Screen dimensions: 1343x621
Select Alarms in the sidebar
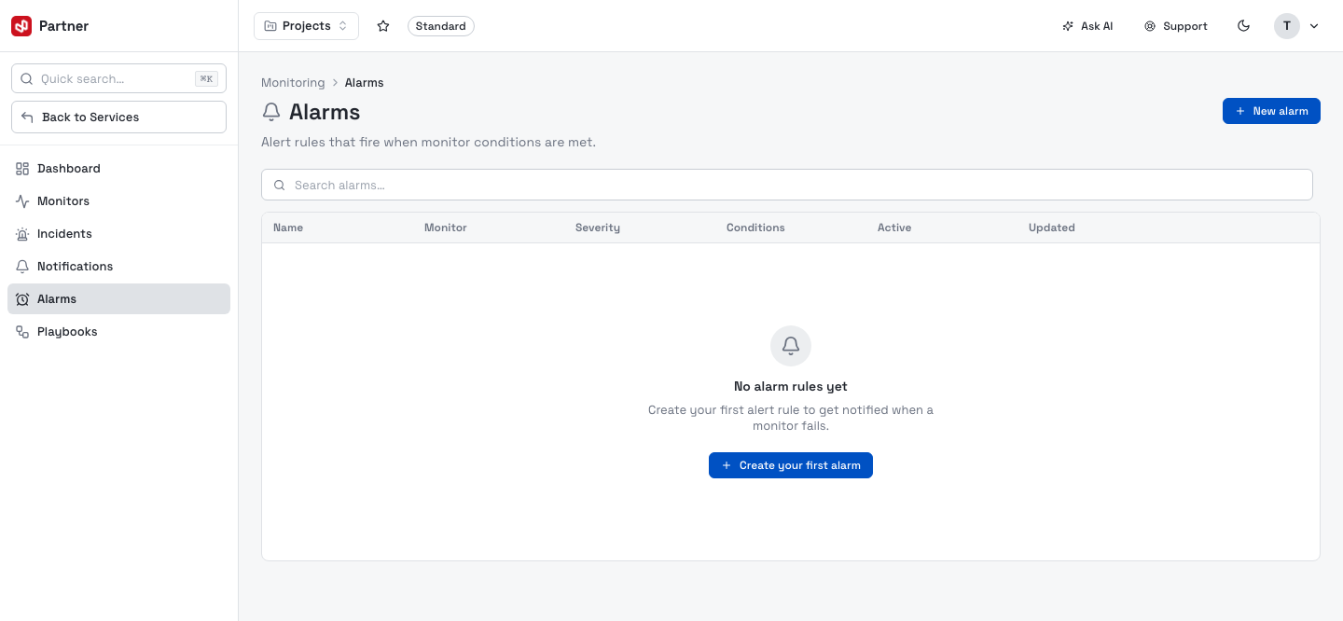click(x=118, y=299)
